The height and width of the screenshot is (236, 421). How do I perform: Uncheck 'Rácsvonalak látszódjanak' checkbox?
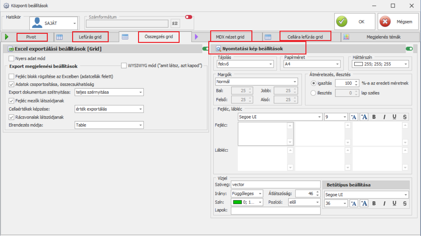[x=12, y=117]
